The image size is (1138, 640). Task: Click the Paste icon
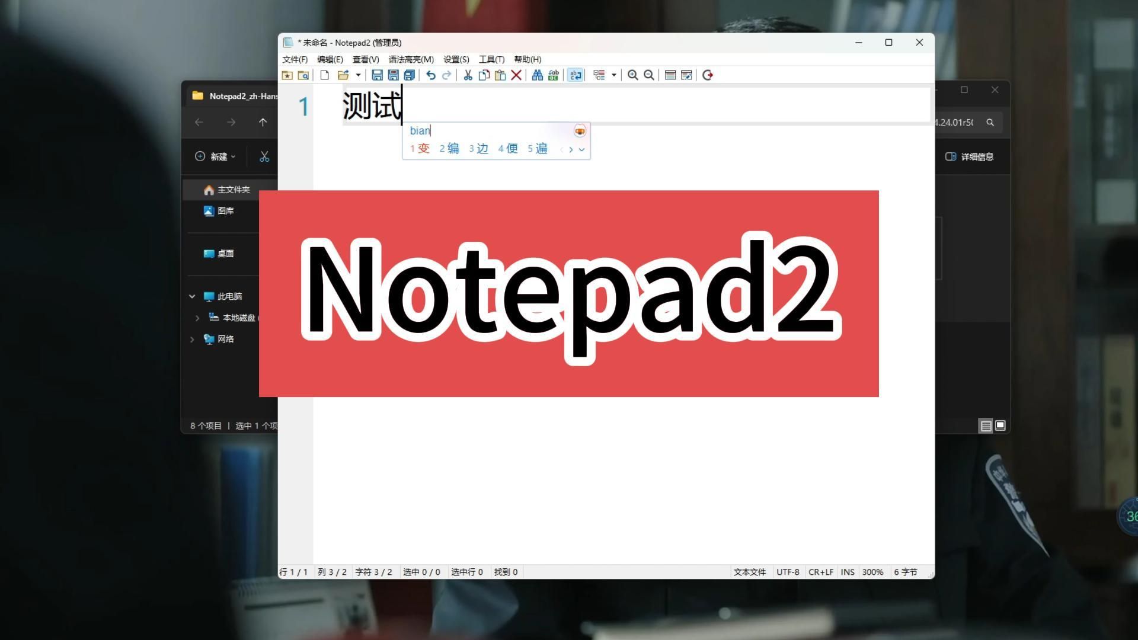(500, 75)
